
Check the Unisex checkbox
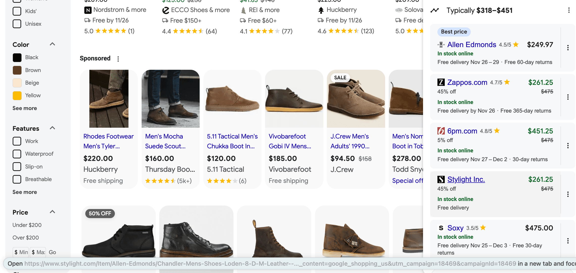17,24
